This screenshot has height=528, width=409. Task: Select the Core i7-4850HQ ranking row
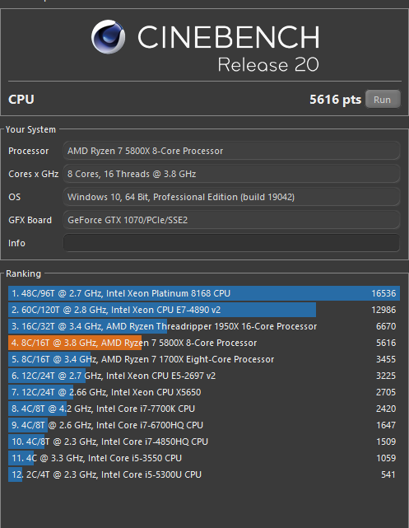[204, 442]
